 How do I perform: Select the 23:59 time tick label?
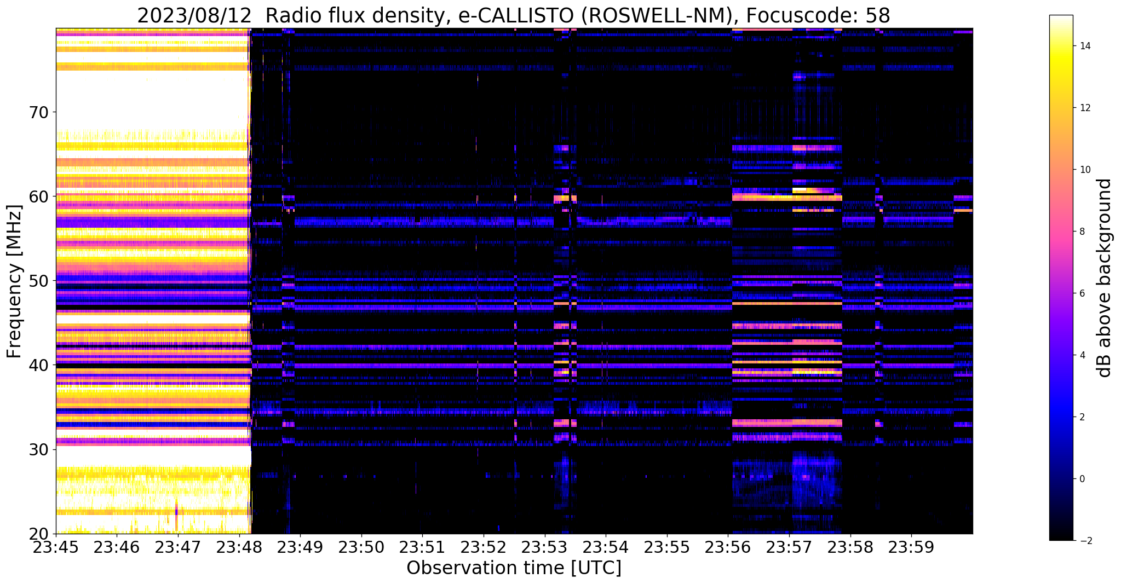coord(912,547)
